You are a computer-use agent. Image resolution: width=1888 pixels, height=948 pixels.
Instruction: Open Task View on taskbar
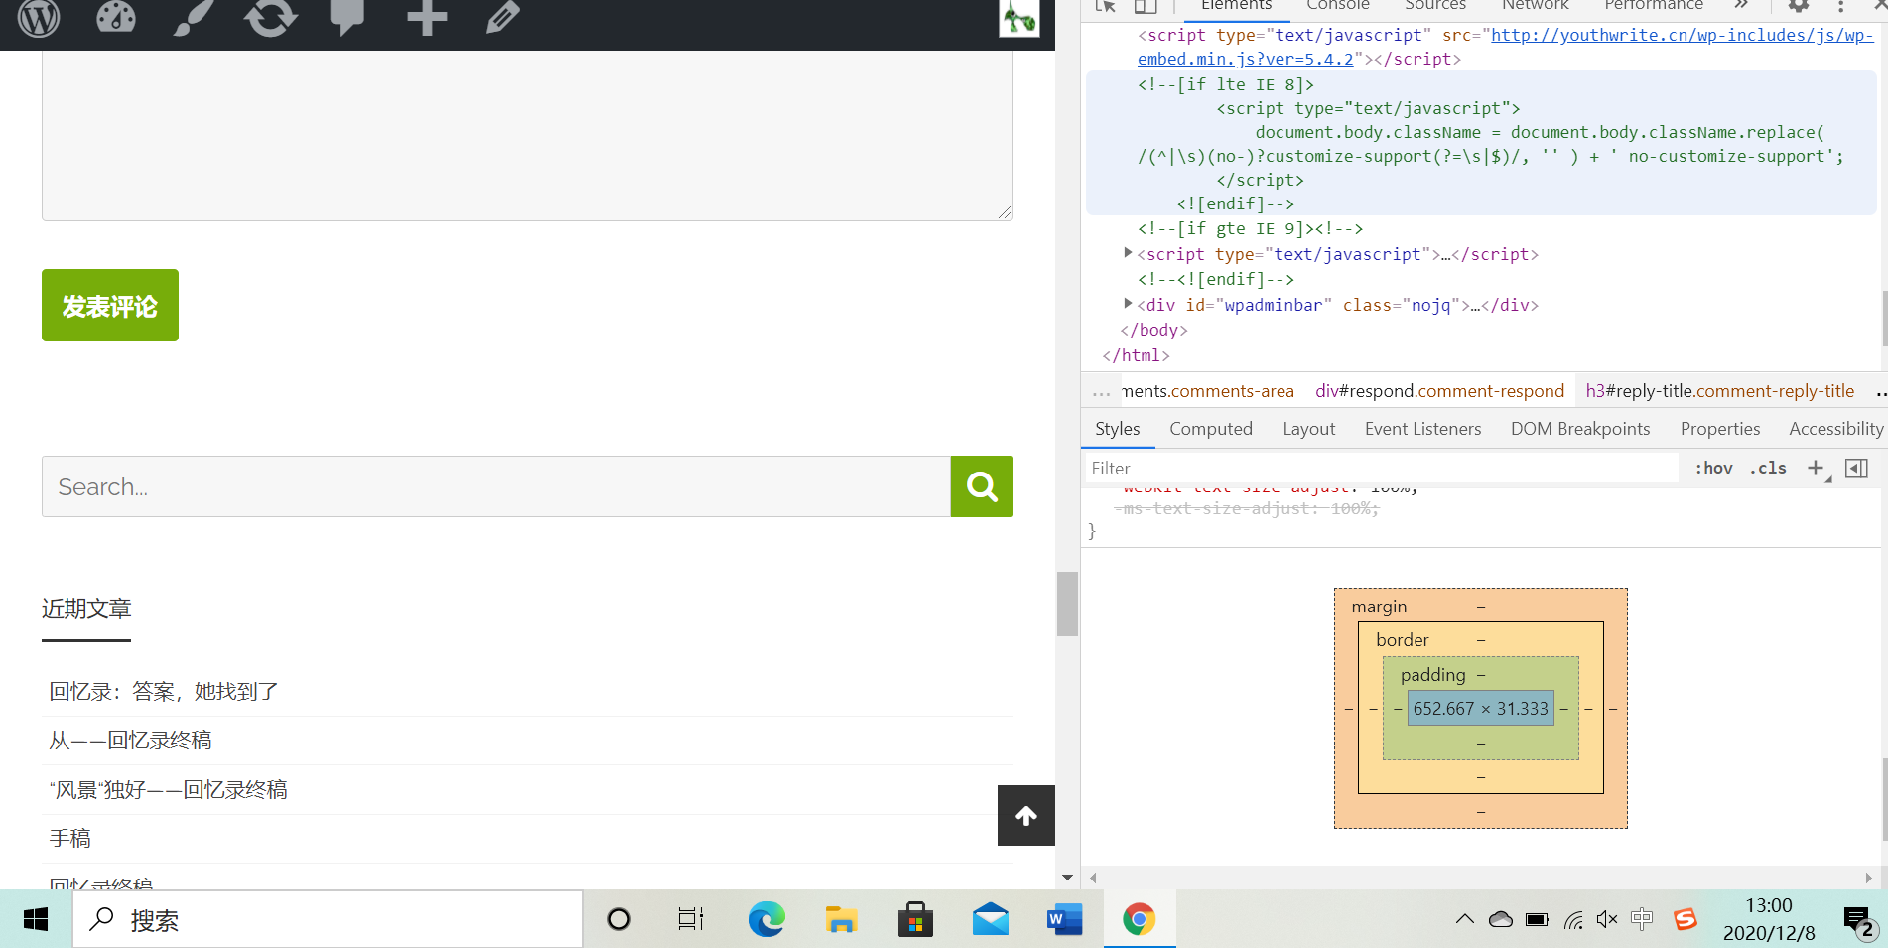tap(691, 920)
